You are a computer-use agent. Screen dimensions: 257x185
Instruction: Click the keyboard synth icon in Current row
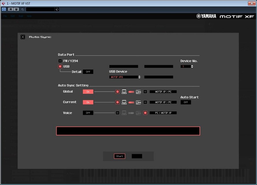[138, 102]
